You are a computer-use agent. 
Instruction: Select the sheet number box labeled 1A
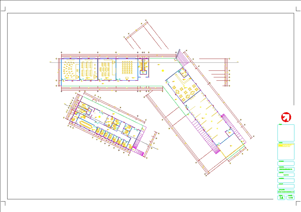point(281,198)
